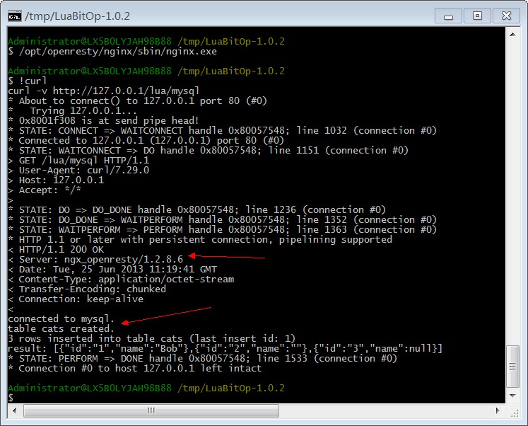Click the vertical scrollbar up arrow
Image resolution: width=528 pixels, height=426 pixels.
tap(512, 35)
